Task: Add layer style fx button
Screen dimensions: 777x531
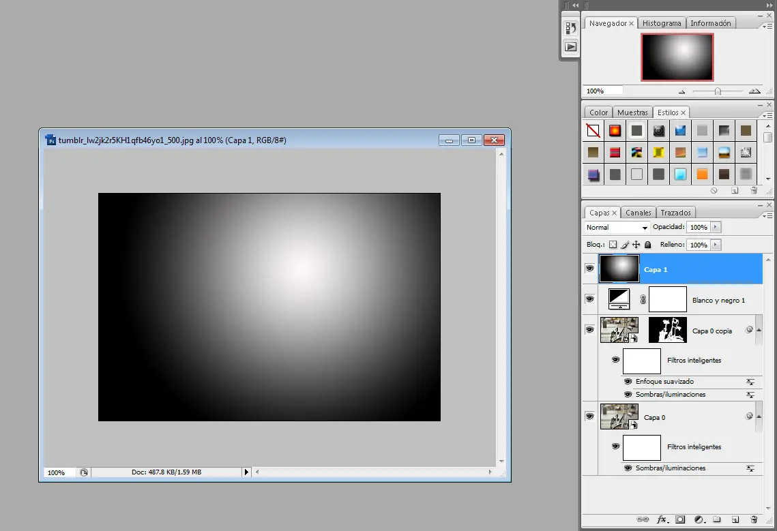Action: tap(662, 519)
